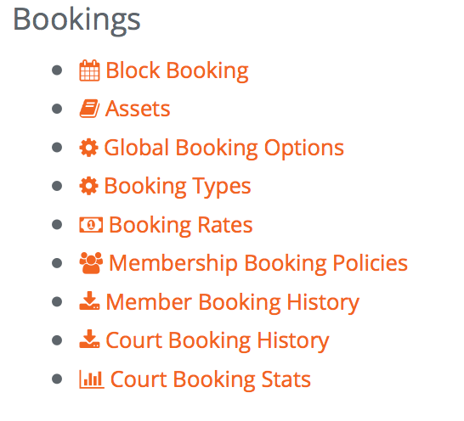This screenshot has width=464, height=421.
Task: Download Court Booking History
Action: click(218, 340)
